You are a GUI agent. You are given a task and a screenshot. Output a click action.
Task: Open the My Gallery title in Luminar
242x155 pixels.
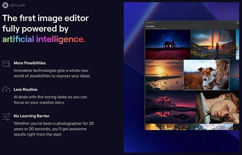[x=151, y=26]
